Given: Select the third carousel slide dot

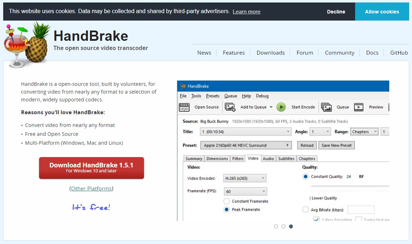Looking at the screenshot, I should [291, 226].
